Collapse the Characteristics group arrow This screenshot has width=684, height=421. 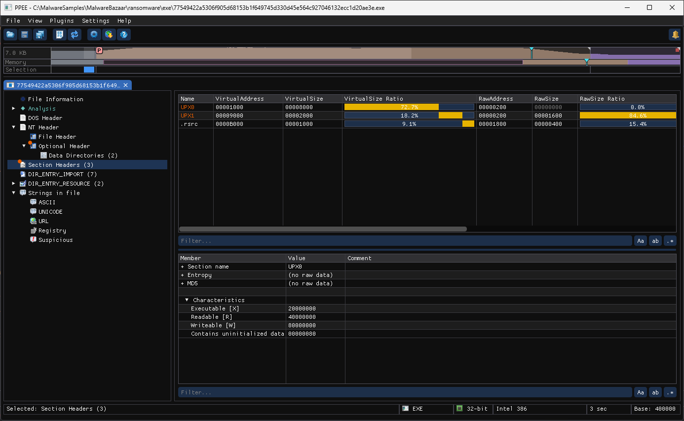click(187, 300)
